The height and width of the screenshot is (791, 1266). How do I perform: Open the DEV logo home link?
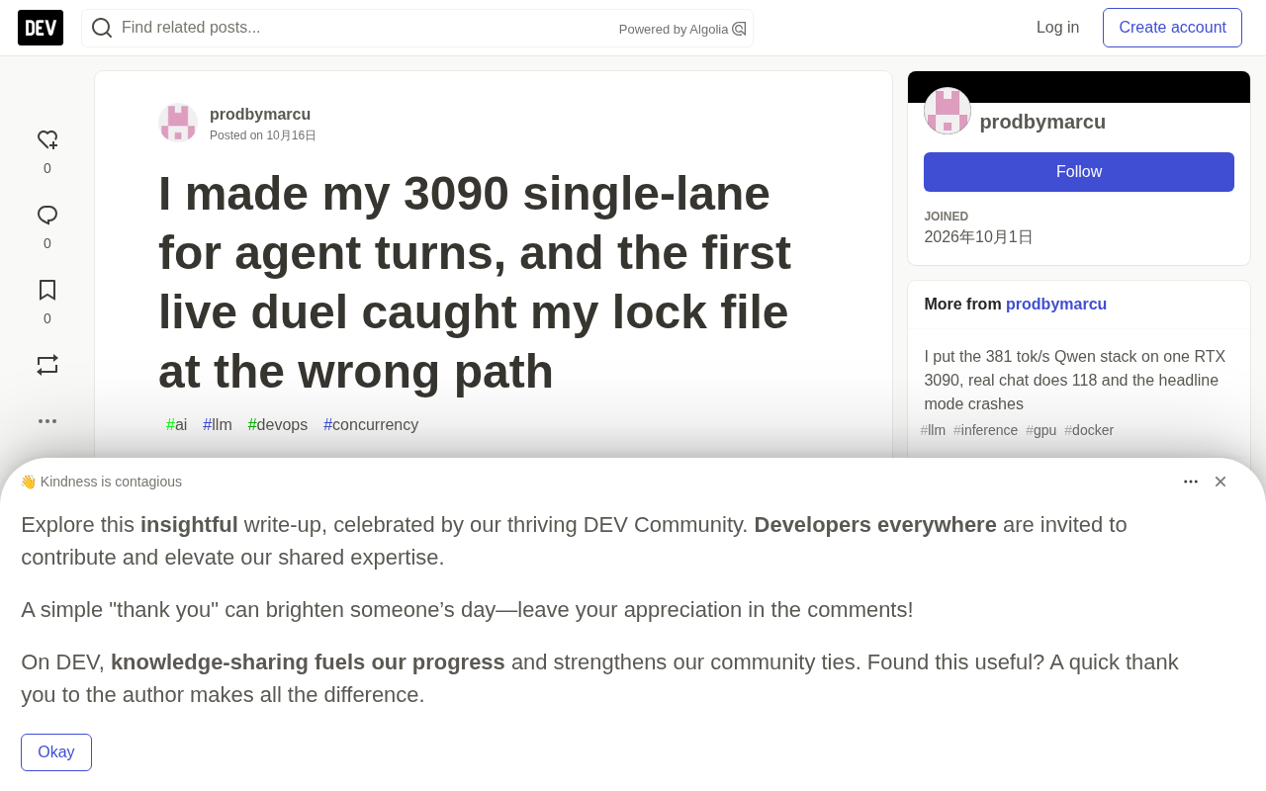(x=41, y=28)
